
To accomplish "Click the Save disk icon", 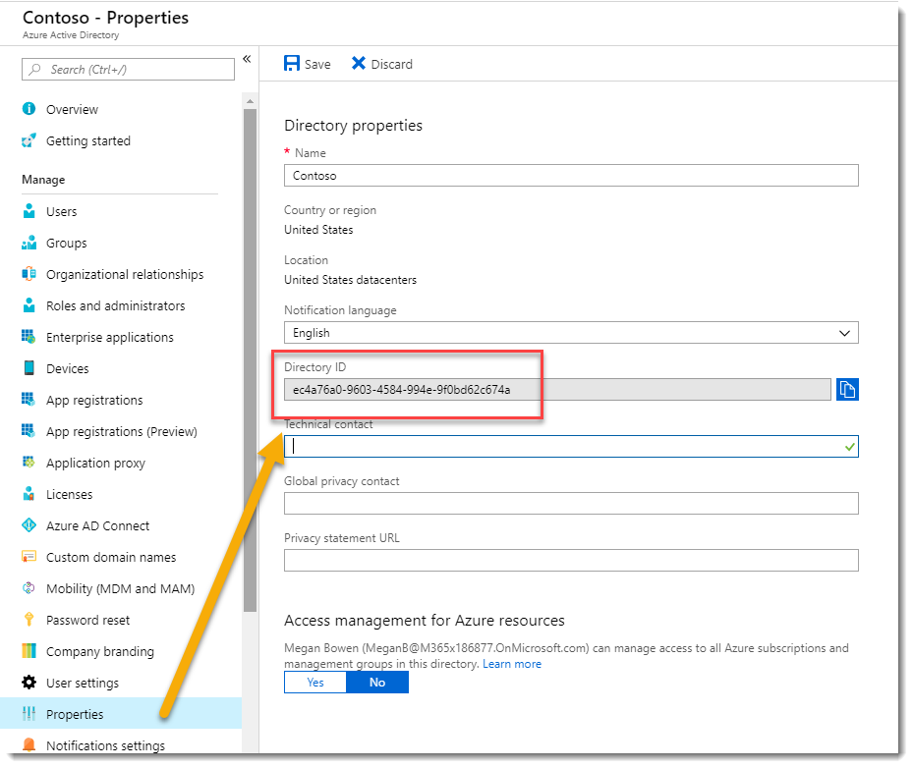I will [x=292, y=64].
